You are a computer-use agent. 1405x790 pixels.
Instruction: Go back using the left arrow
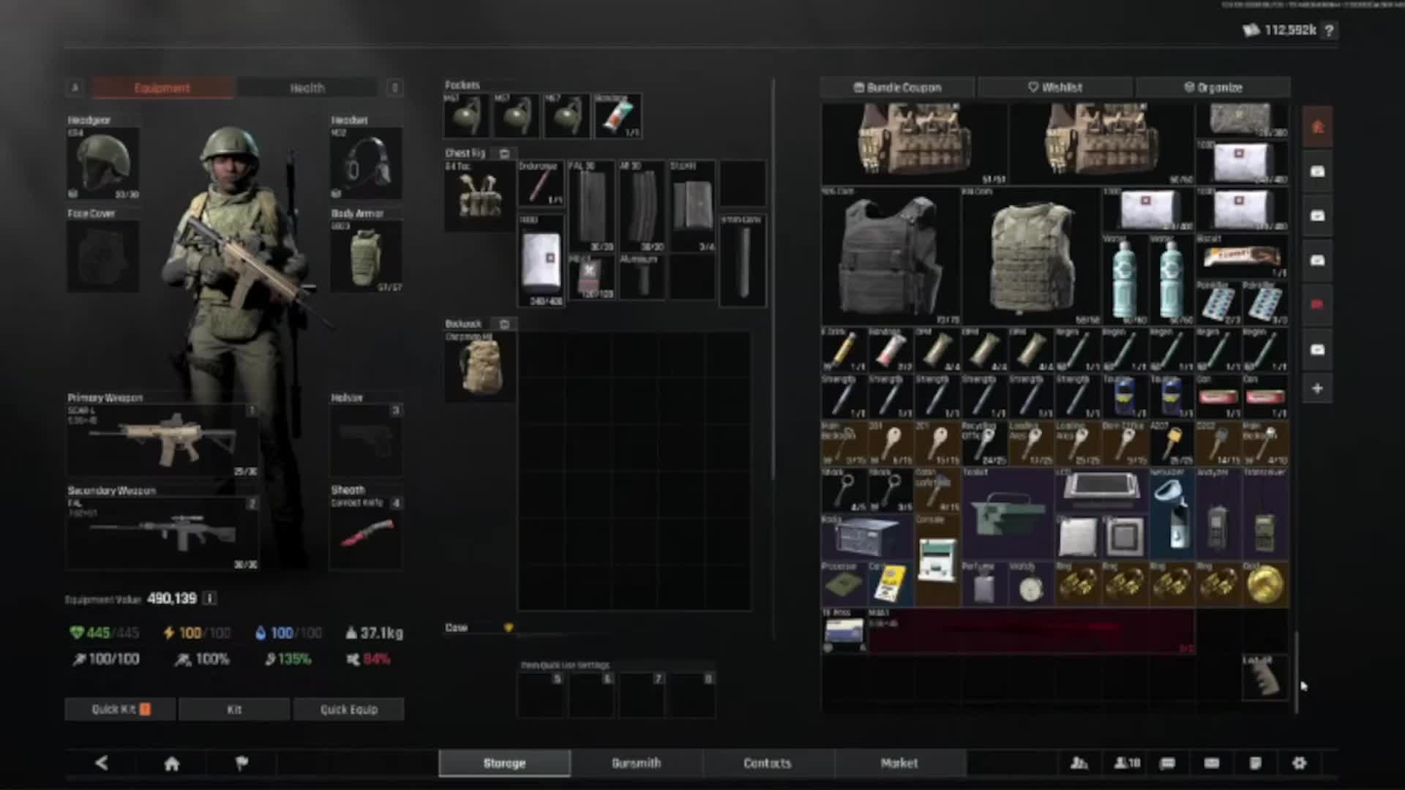102,763
